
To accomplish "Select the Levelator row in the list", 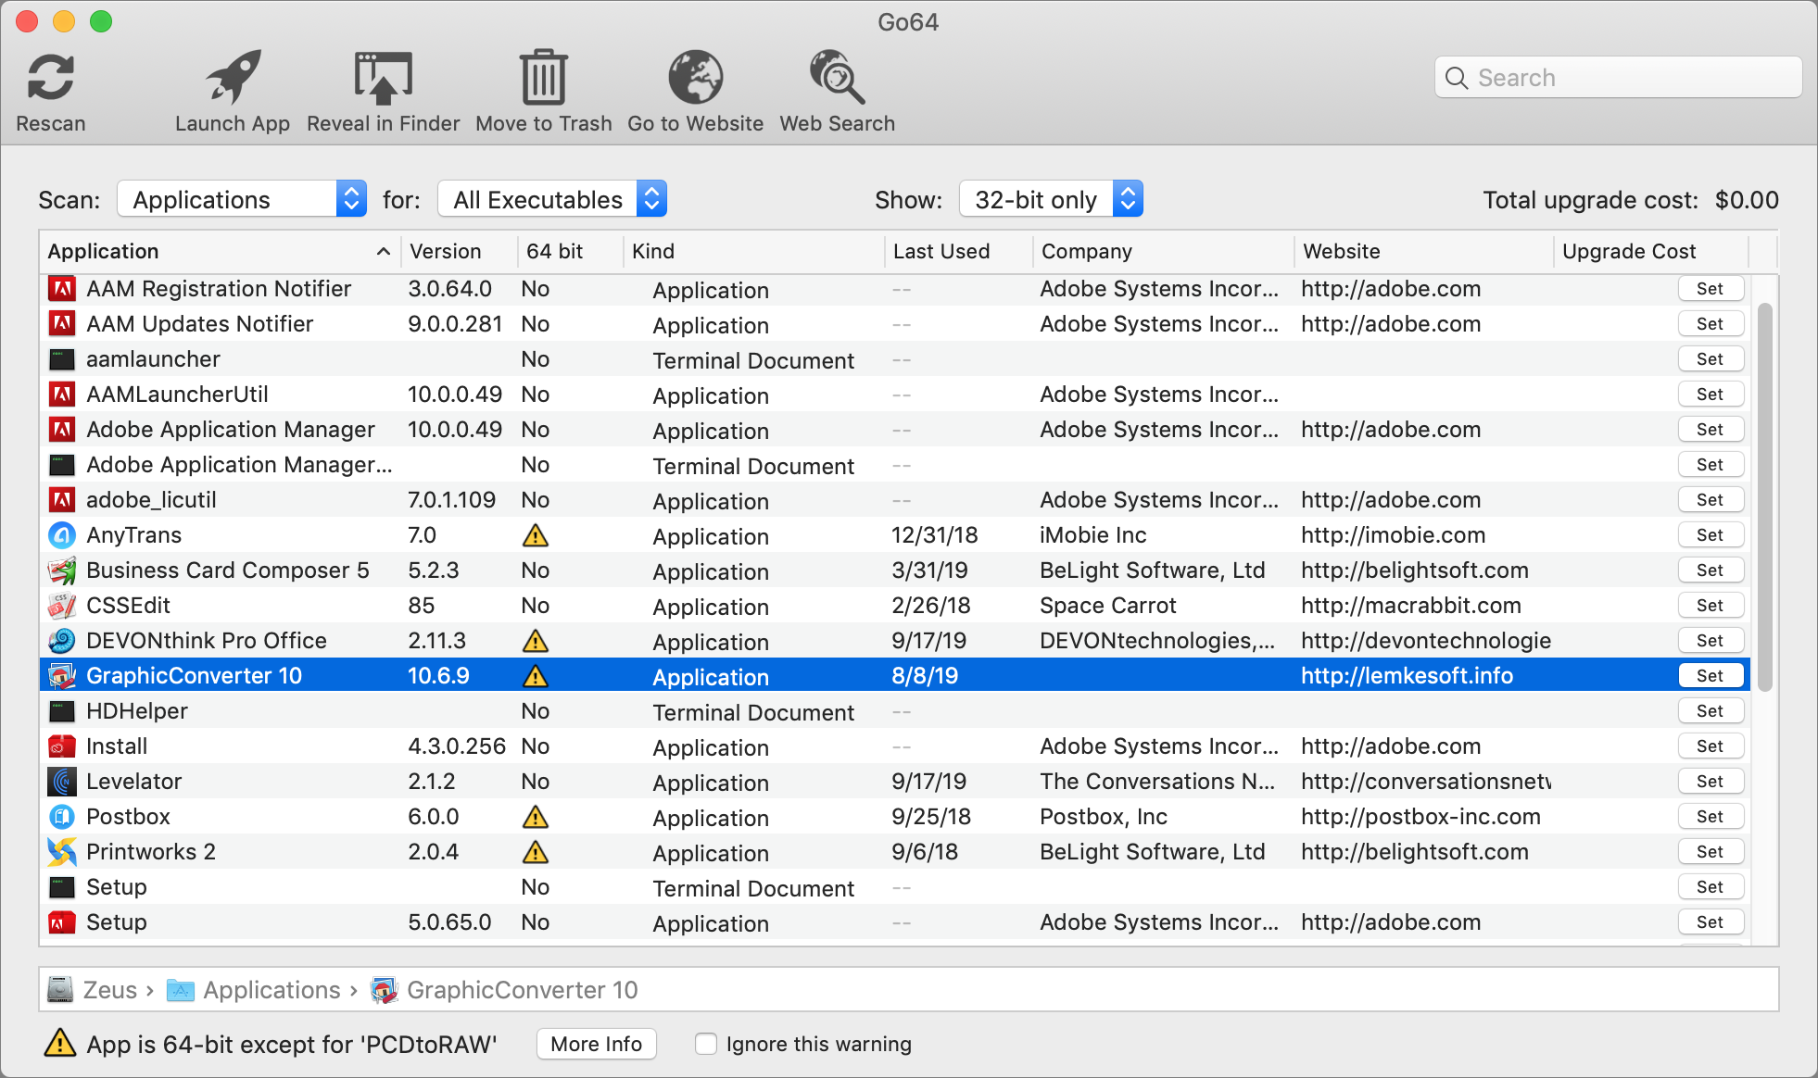I will [x=134, y=782].
